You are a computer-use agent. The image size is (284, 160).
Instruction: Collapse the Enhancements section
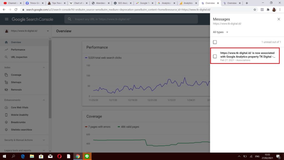tap(44, 100)
